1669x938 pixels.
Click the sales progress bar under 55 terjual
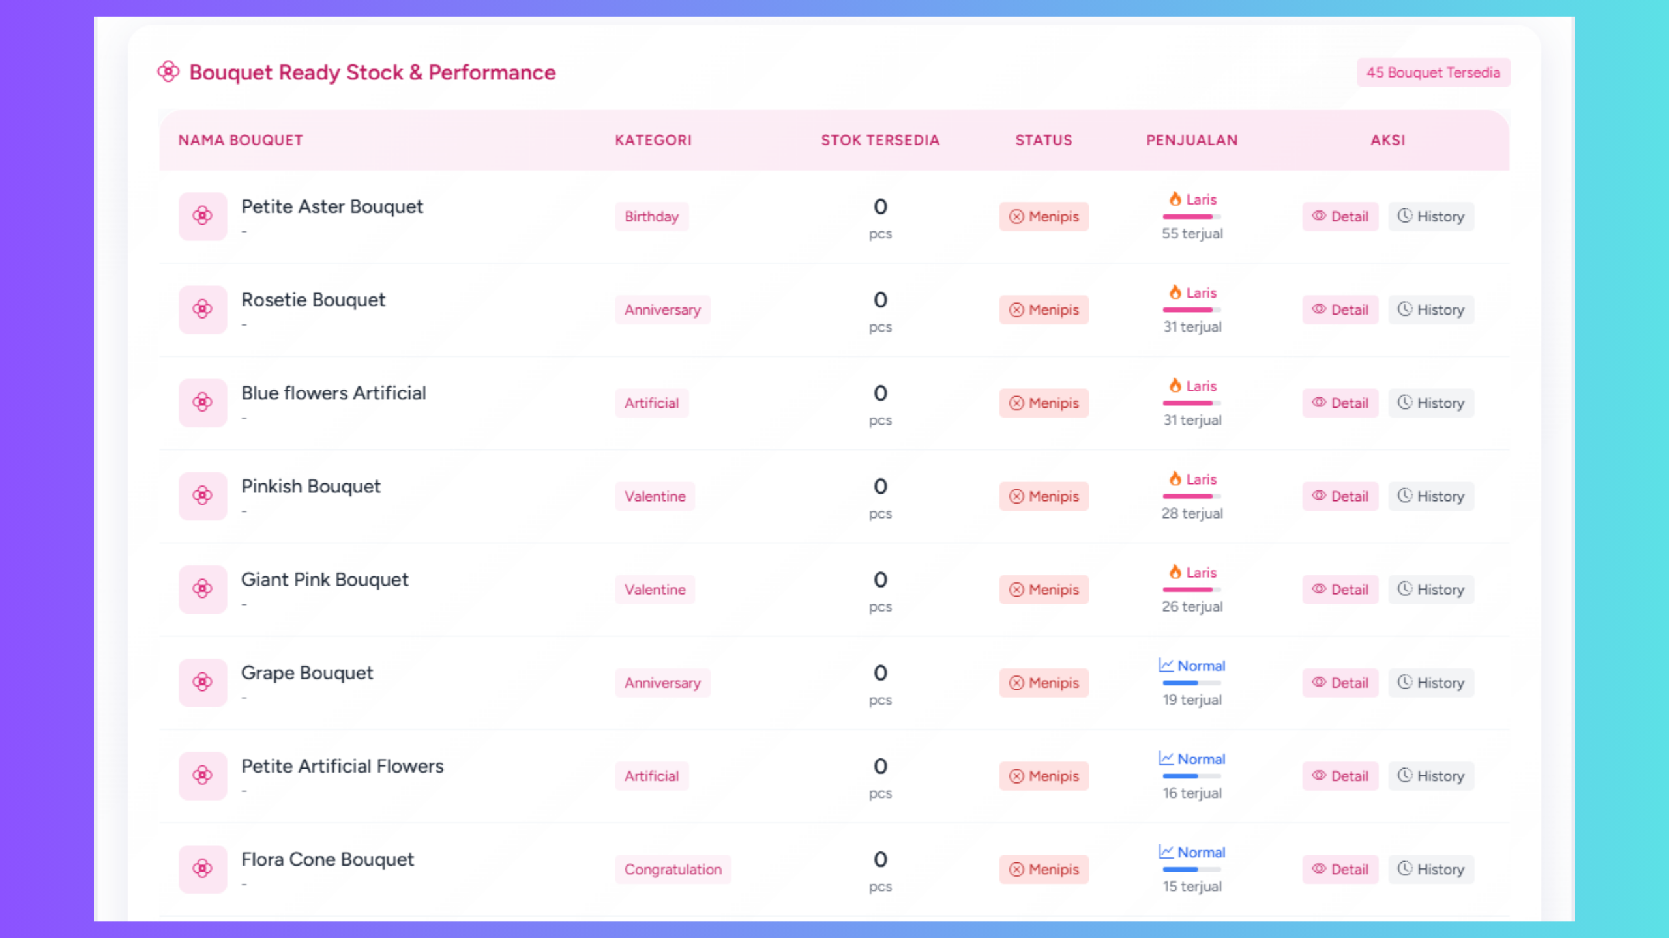(1191, 217)
